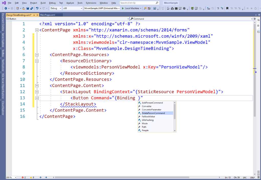Navigate backward using the blue back arrow

point(6,8)
